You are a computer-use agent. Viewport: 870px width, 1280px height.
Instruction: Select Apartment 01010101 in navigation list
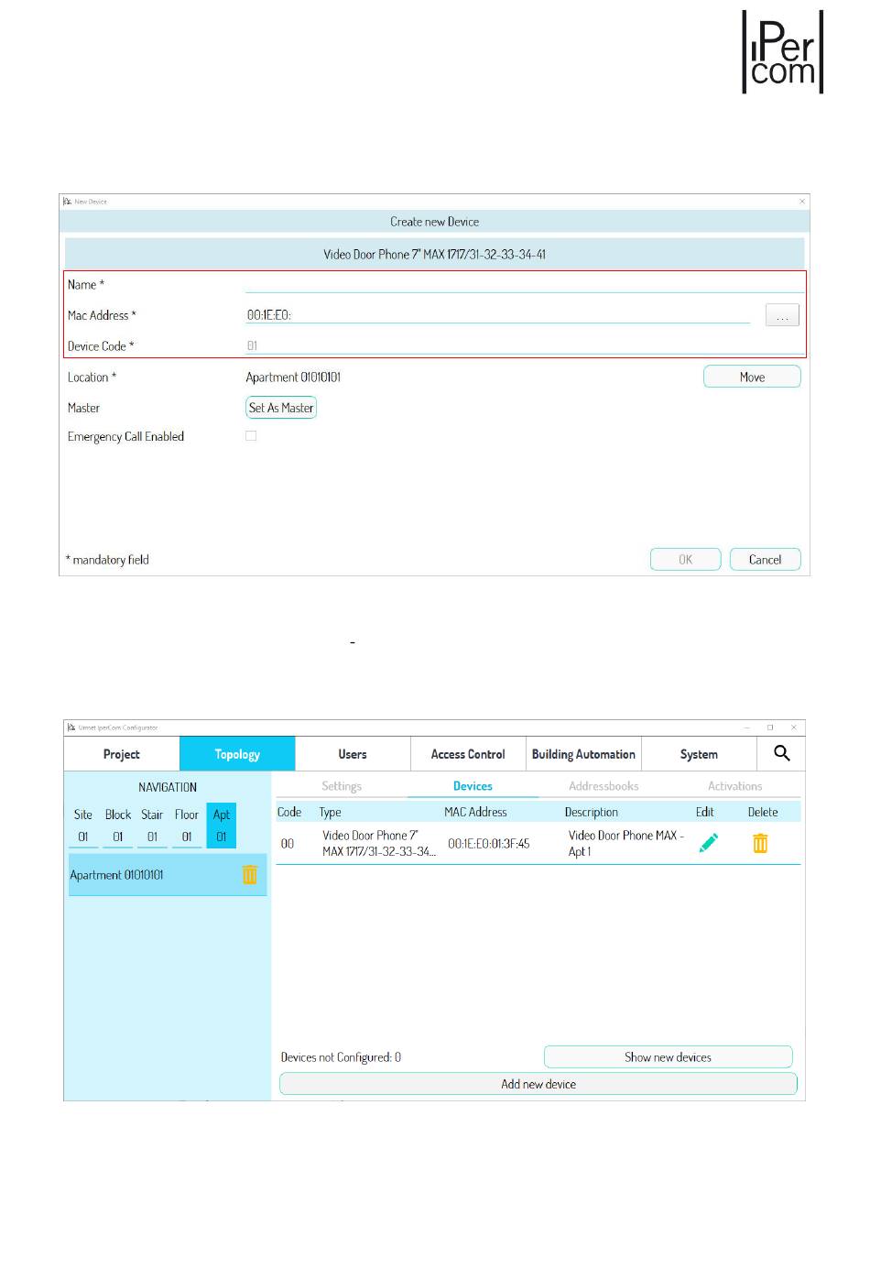168,875
